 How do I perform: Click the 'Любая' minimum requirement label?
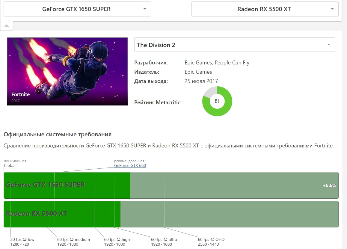(x=10, y=166)
